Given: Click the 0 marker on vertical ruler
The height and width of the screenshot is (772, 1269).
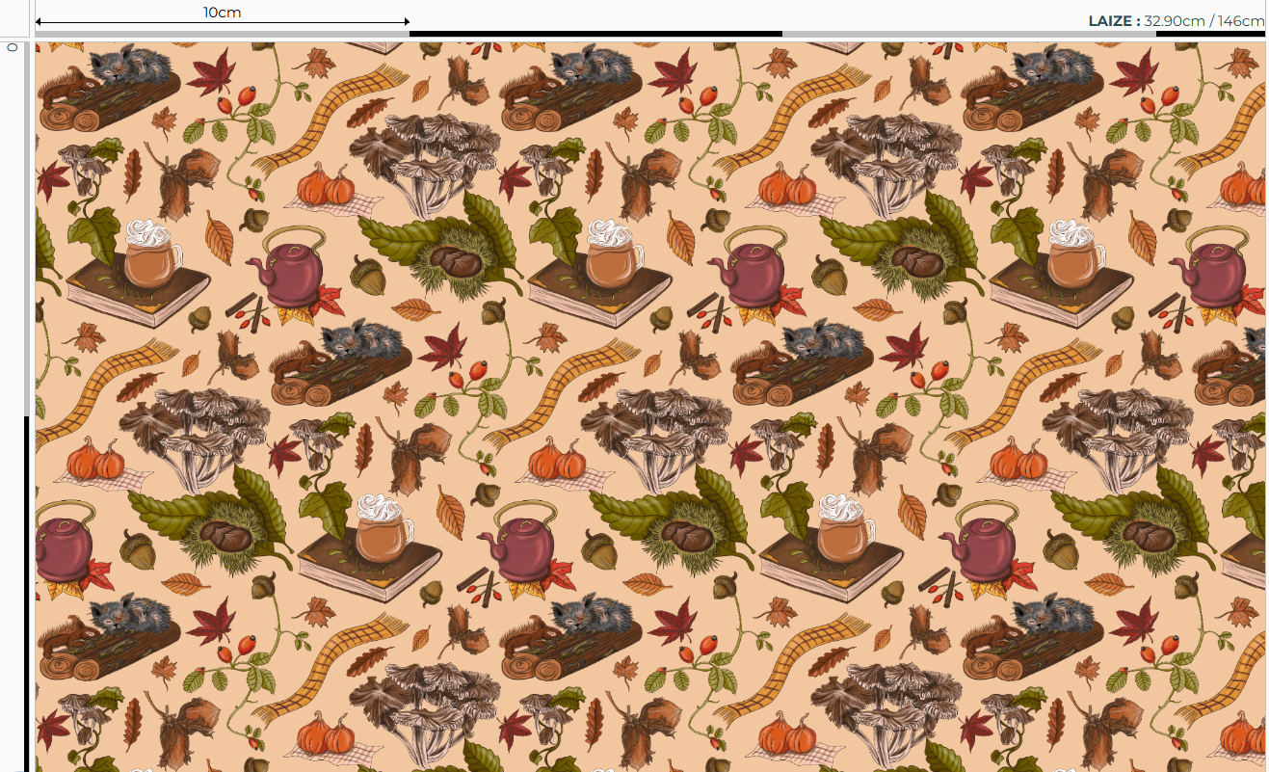Looking at the screenshot, I should pyautogui.click(x=13, y=46).
